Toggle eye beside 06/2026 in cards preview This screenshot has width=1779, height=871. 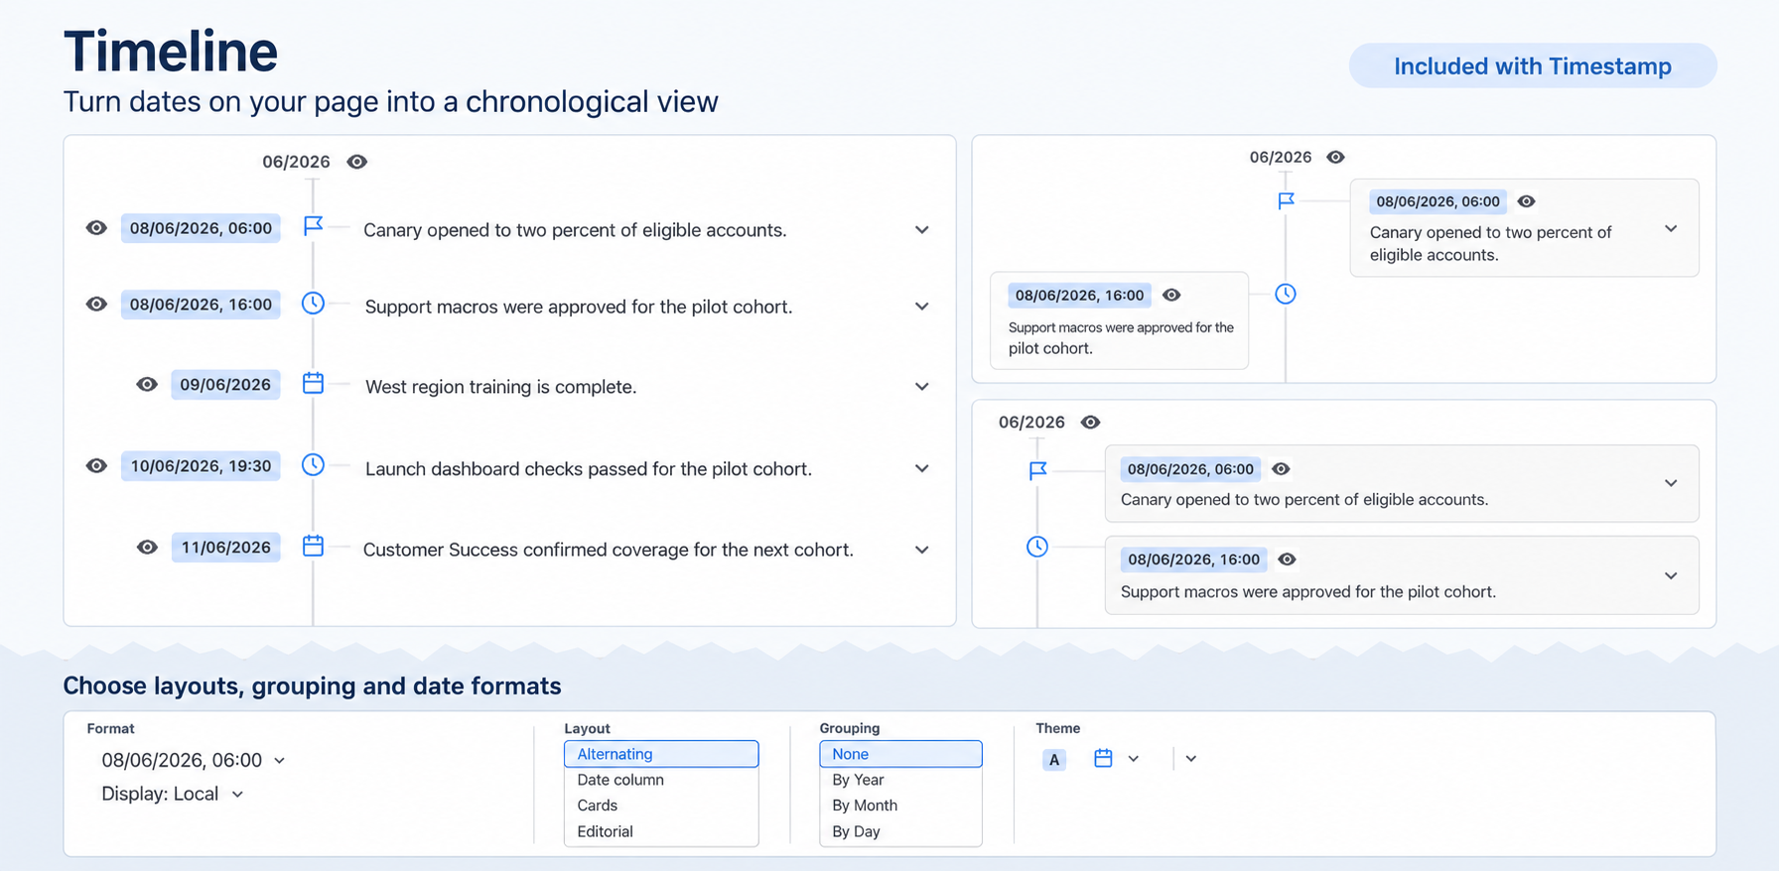(x=1091, y=423)
